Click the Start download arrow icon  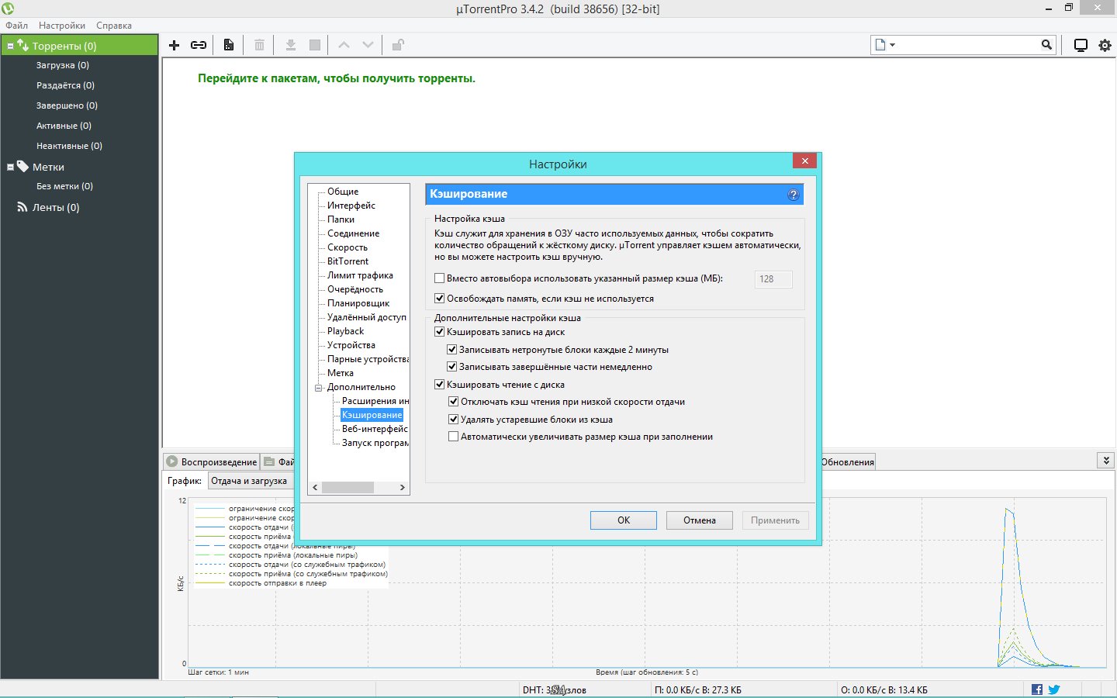(291, 45)
